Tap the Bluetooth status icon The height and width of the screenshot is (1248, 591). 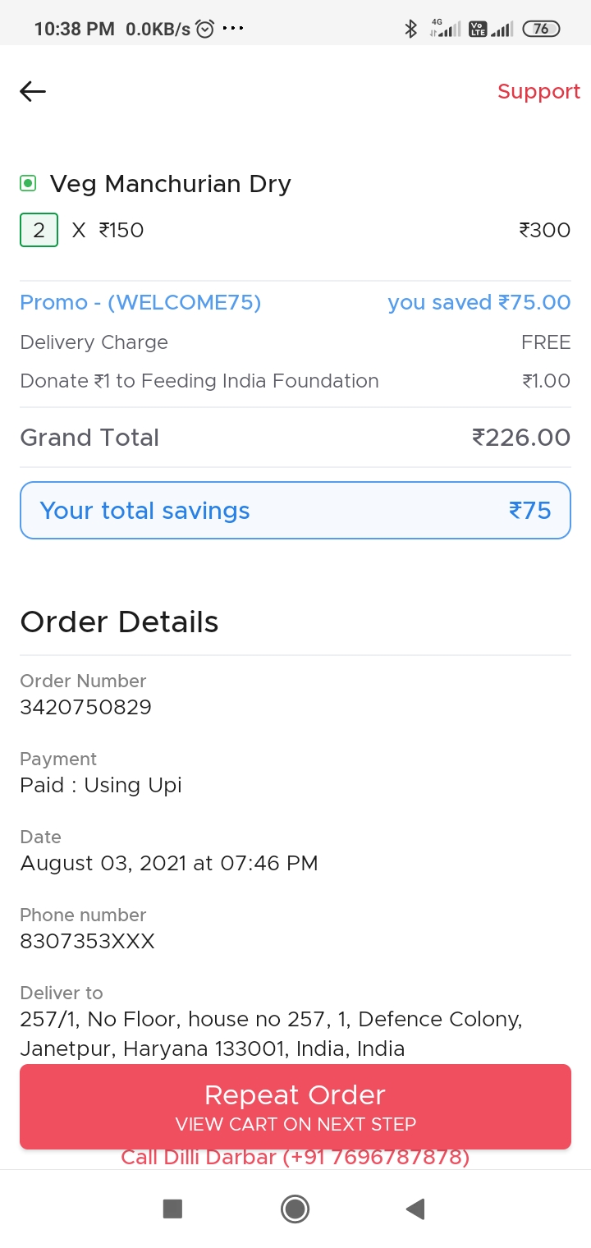tap(411, 30)
